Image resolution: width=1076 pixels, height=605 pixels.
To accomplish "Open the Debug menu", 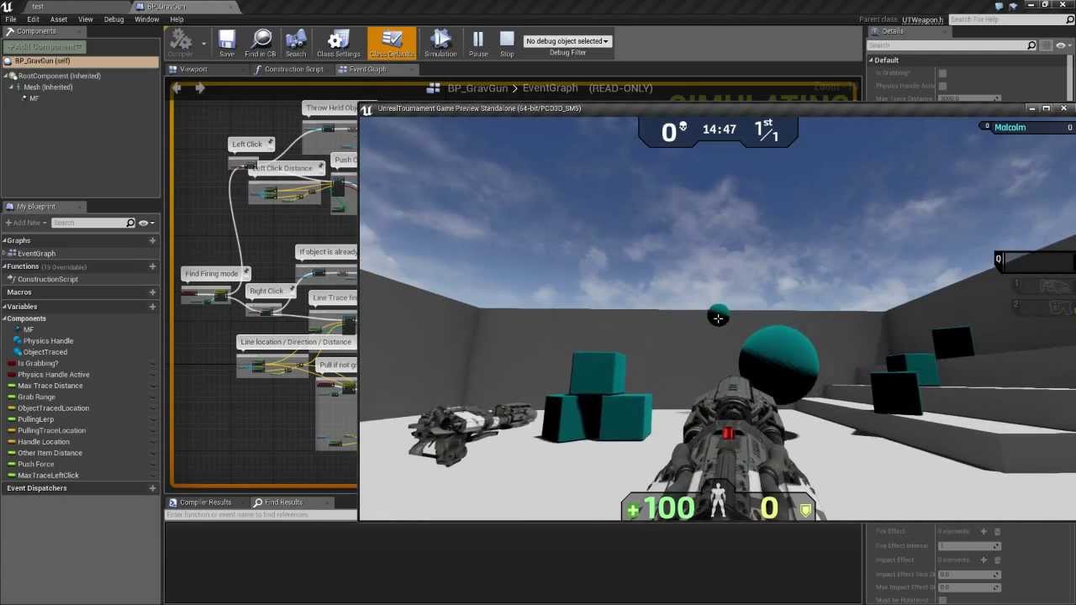I will tap(113, 19).
